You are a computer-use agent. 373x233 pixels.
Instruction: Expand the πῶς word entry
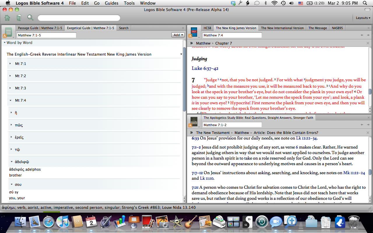(x=11, y=125)
